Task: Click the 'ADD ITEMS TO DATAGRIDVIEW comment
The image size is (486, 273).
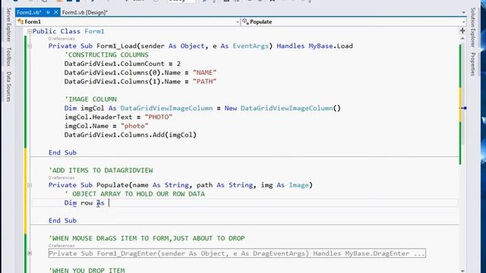Action: (101, 171)
